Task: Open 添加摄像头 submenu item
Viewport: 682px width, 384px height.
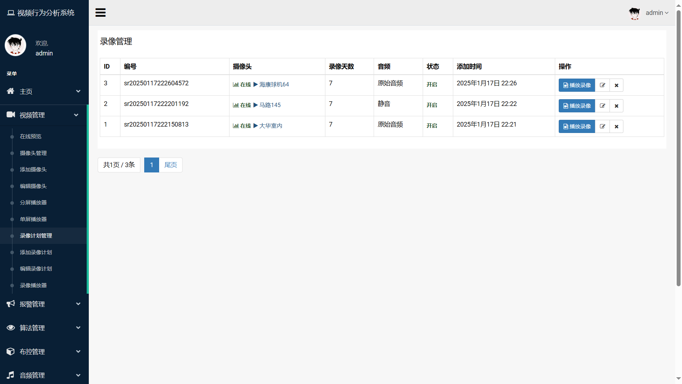Action: click(33, 170)
